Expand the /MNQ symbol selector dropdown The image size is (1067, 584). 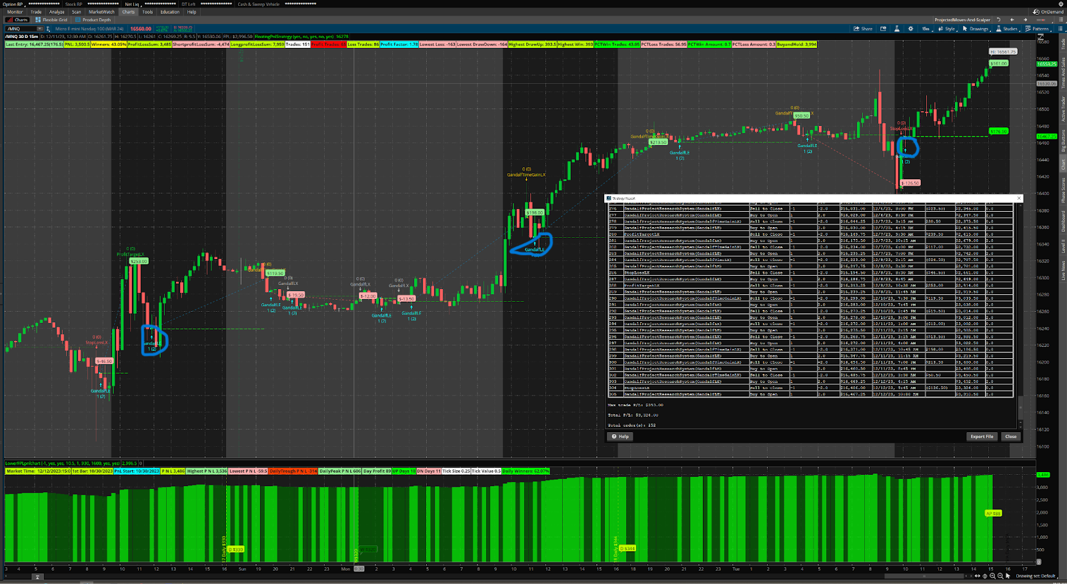pos(40,29)
